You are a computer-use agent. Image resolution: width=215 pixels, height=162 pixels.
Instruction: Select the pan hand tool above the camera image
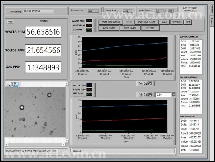tap(15, 85)
